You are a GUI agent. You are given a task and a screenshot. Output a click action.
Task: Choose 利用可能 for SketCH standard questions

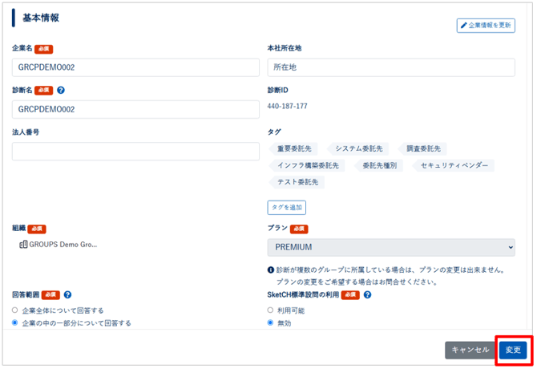[x=270, y=310]
